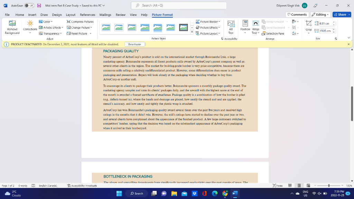Screen dimensions: 354x199
Task: Open the Selection Pane
Action: (x=273, y=34)
